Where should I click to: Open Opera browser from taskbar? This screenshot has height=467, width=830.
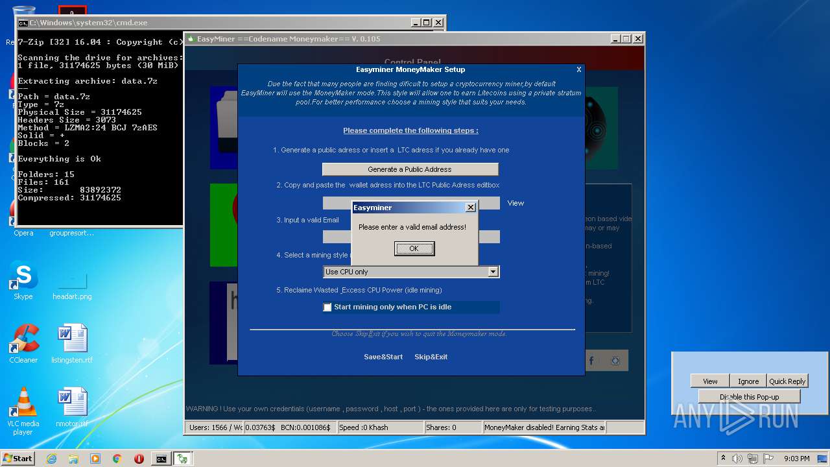(x=139, y=459)
